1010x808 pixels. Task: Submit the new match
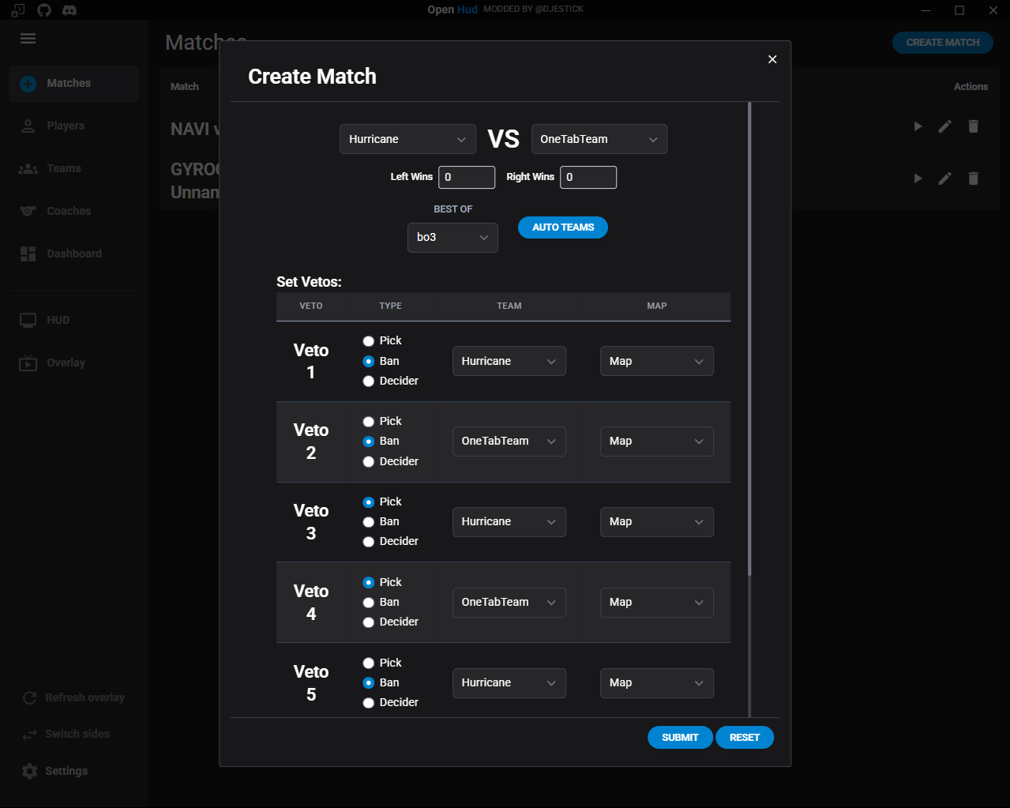click(x=680, y=738)
